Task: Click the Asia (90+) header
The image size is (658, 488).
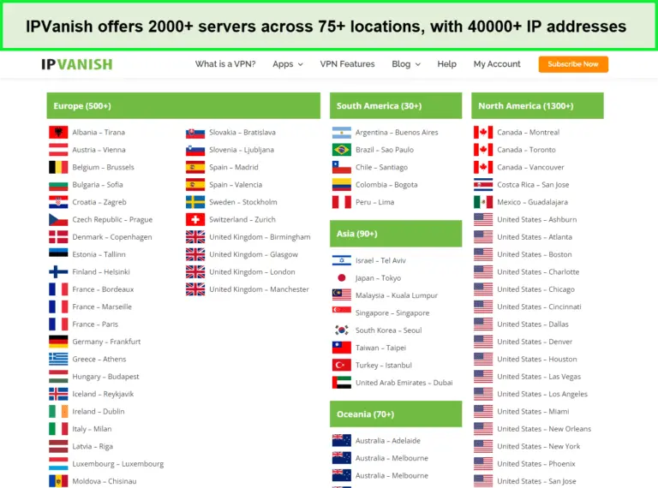Action: 396,234
